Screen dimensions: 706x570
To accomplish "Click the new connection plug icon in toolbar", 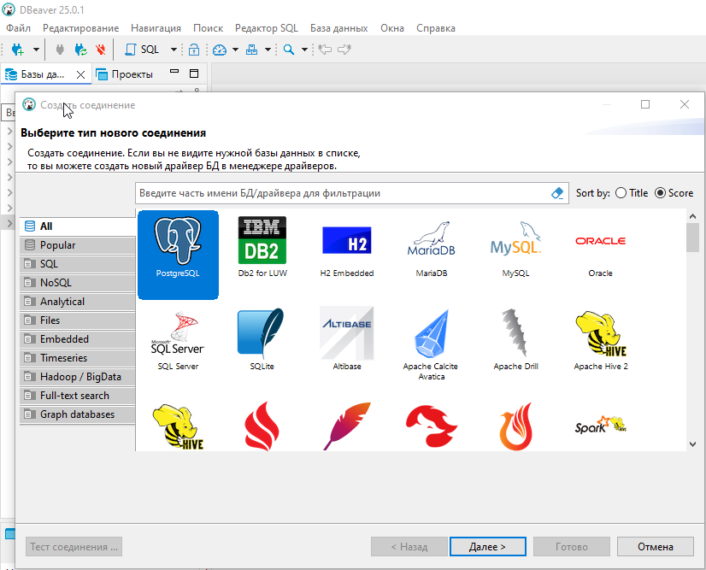I will click(x=18, y=50).
